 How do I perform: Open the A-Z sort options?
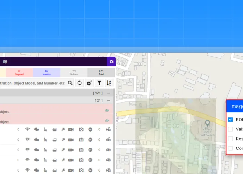point(109,83)
